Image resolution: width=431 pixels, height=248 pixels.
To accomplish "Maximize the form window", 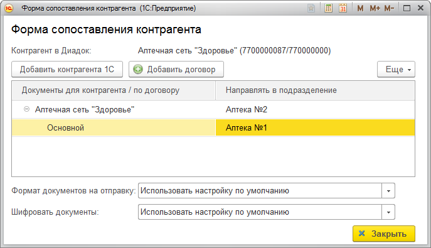I will pyautogui.click(x=407, y=9).
